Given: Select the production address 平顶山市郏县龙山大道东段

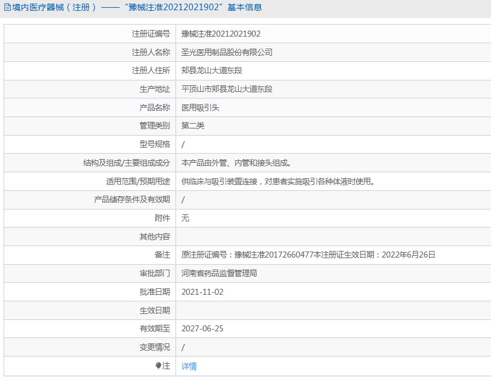Looking at the screenshot, I should pyautogui.click(x=227, y=89).
